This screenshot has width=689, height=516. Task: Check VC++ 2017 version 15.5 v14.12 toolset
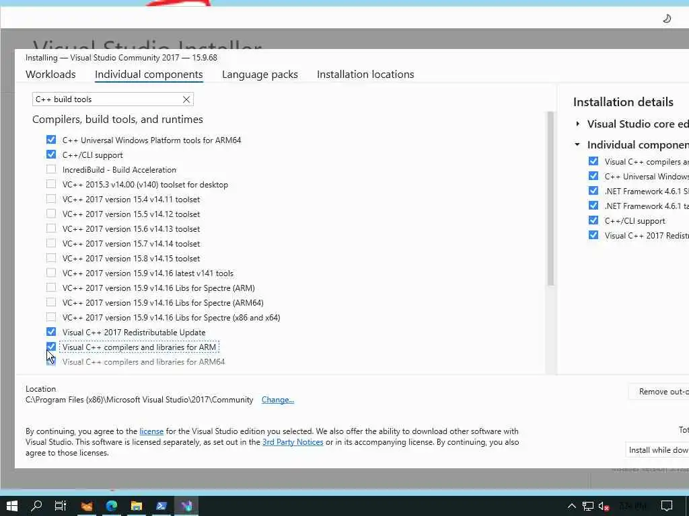(51, 214)
